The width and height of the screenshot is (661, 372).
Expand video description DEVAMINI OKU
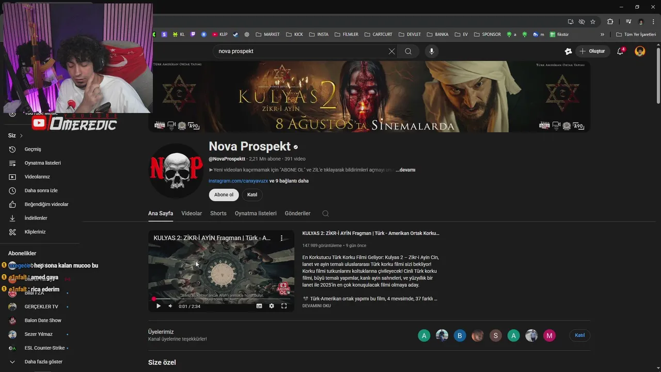coord(317,306)
